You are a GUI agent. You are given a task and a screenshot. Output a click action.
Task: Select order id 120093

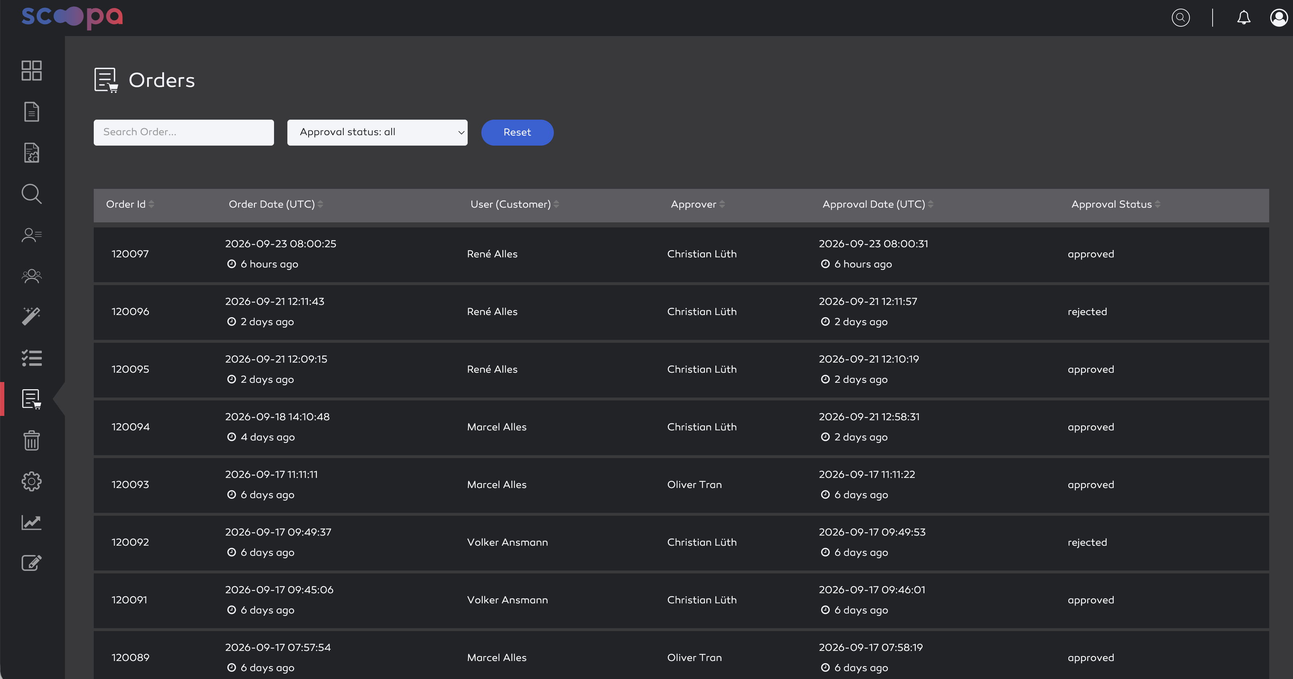click(130, 485)
